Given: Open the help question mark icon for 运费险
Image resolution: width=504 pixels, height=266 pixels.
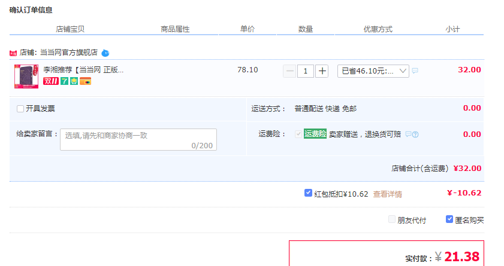Looking at the screenshot, I should [415, 134].
